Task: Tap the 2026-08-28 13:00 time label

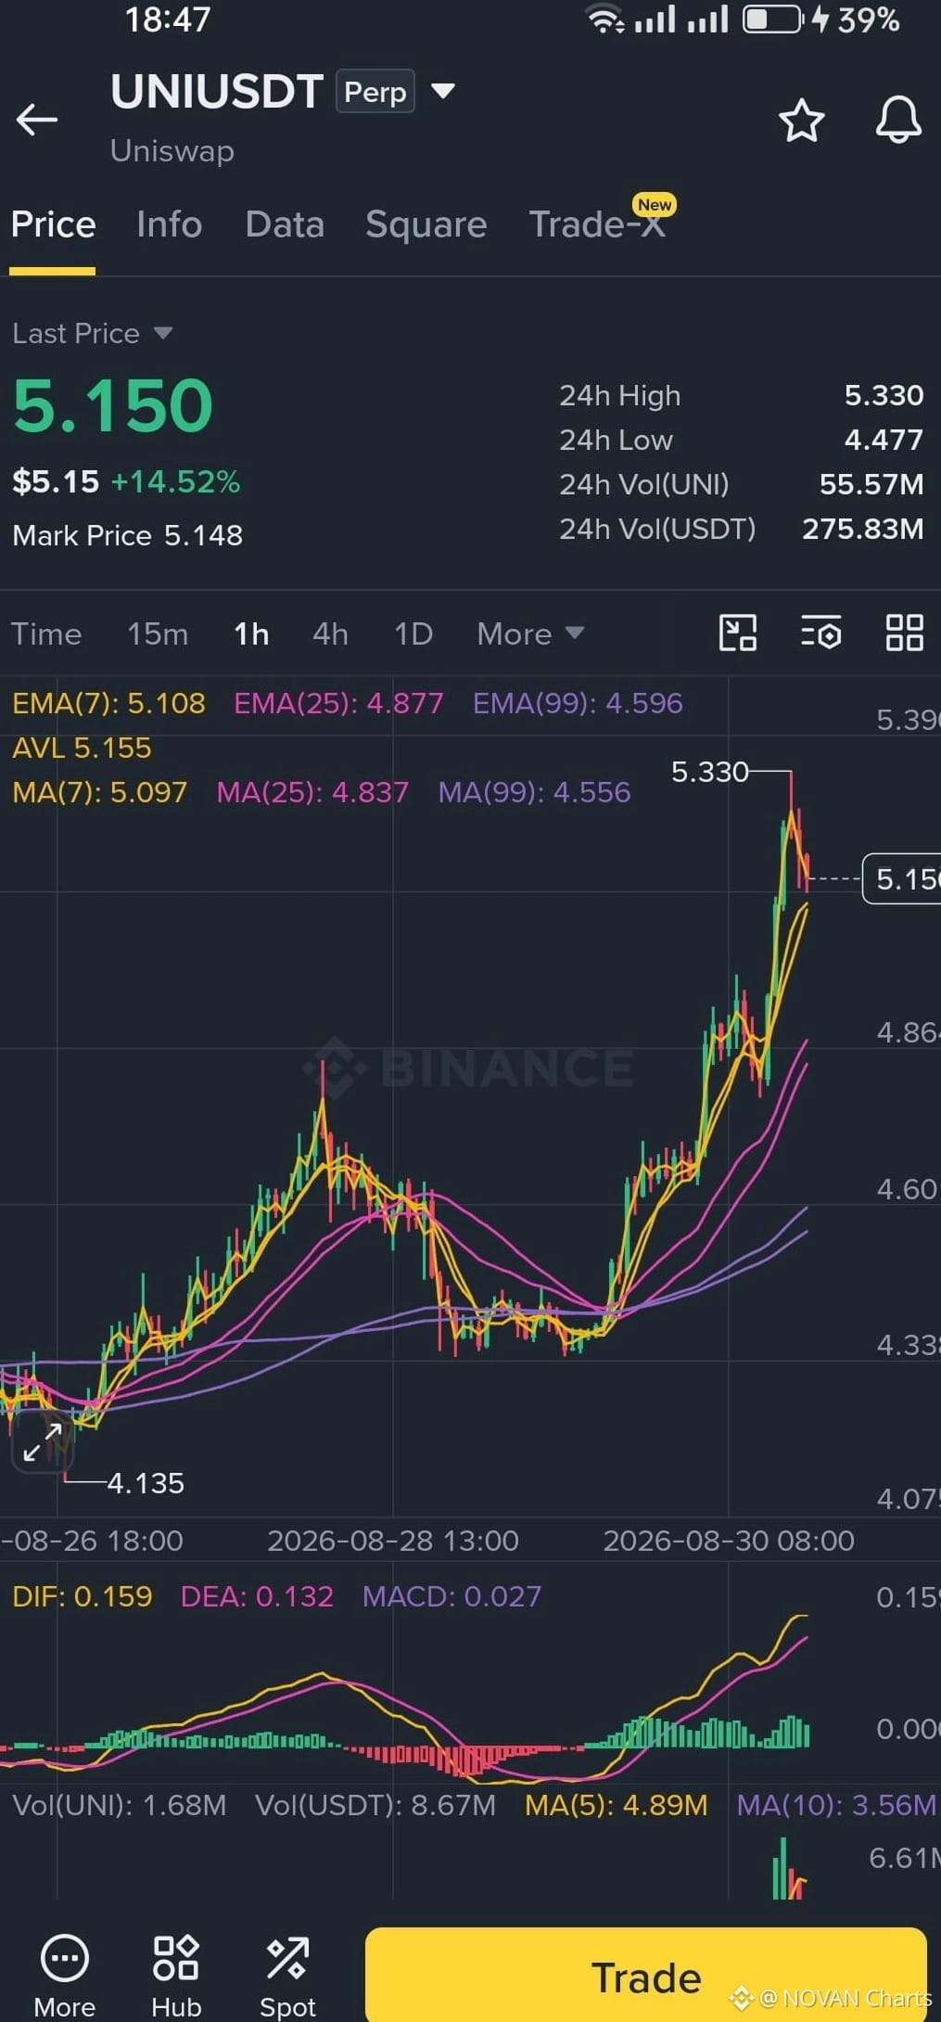Action: point(393,1541)
